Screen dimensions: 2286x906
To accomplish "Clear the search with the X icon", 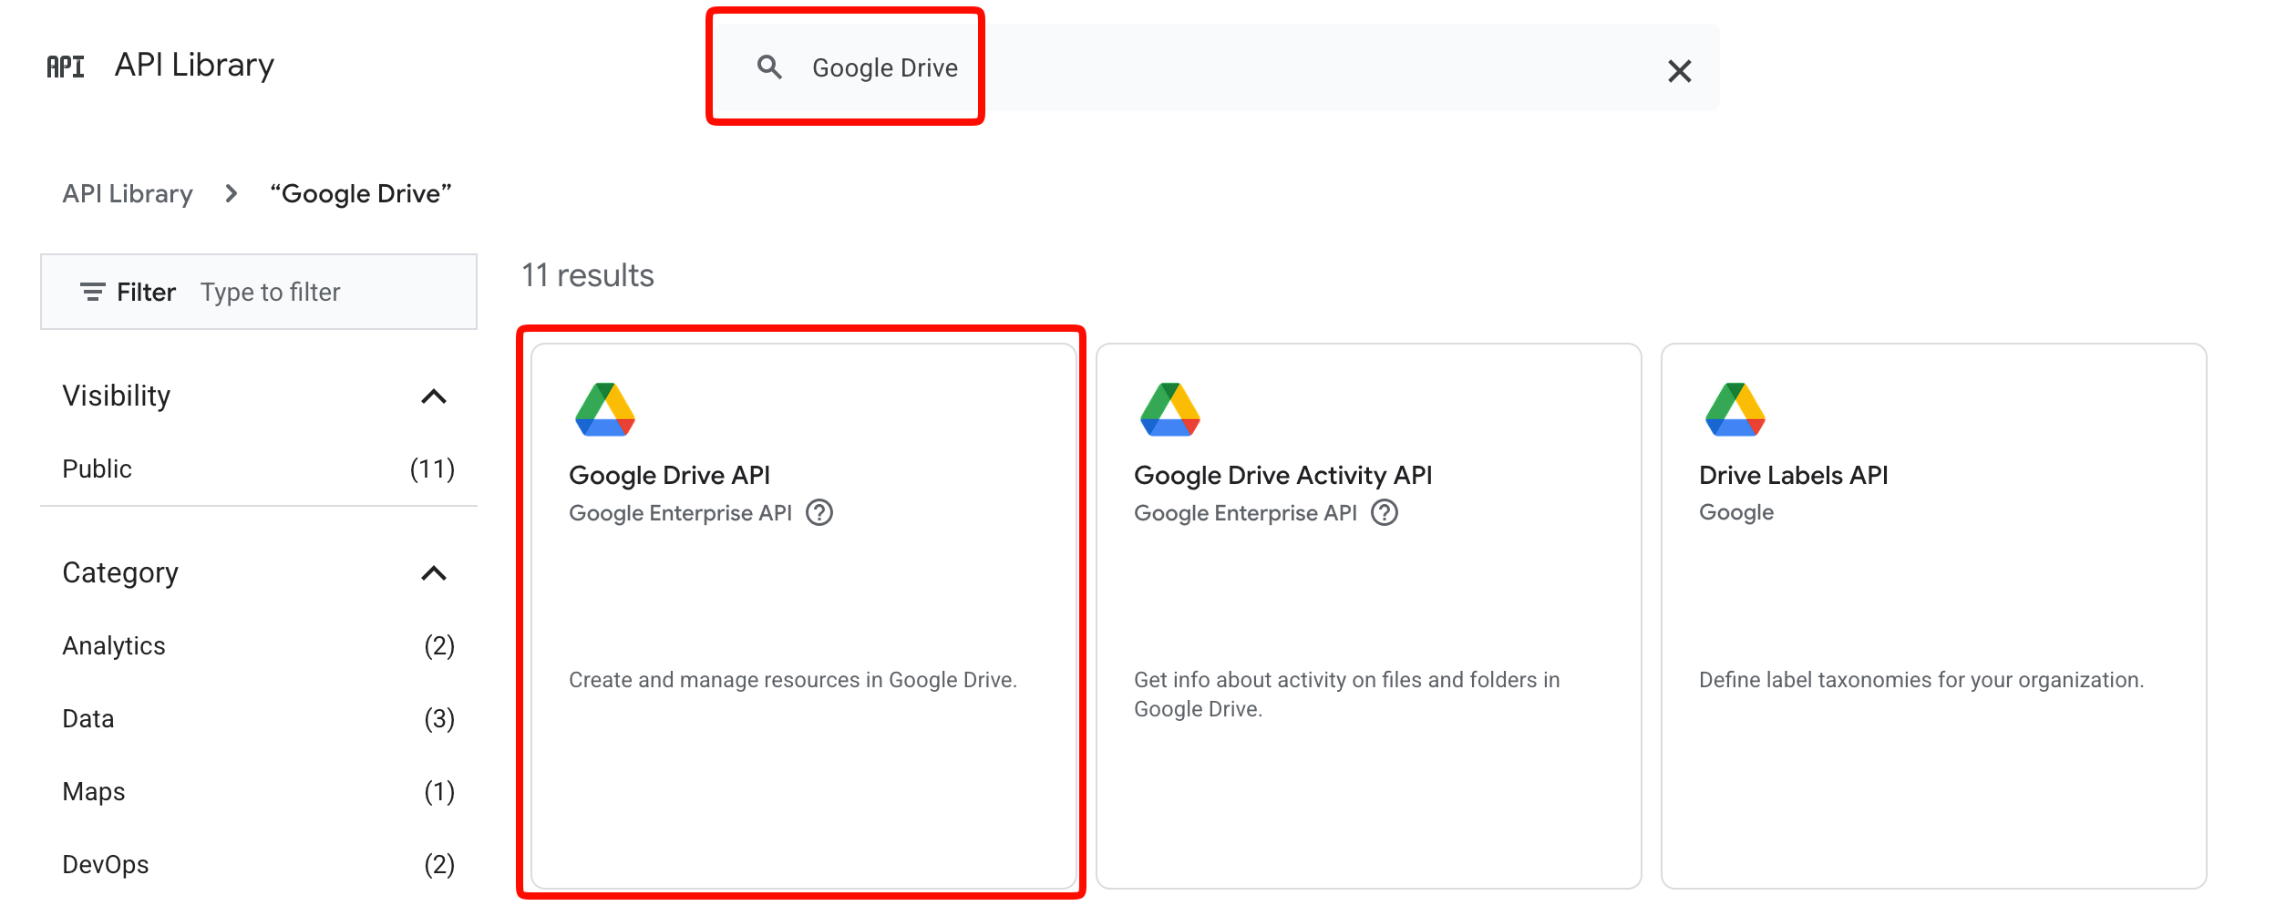I will pos(1679,71).
